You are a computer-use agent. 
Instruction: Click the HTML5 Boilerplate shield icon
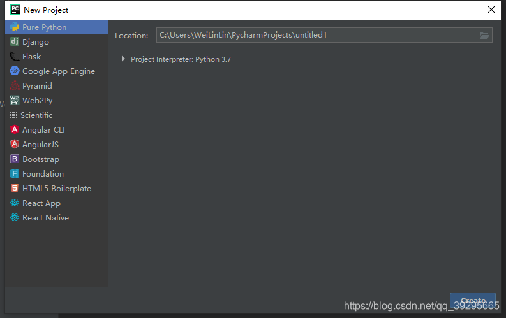tap(15, 189)
